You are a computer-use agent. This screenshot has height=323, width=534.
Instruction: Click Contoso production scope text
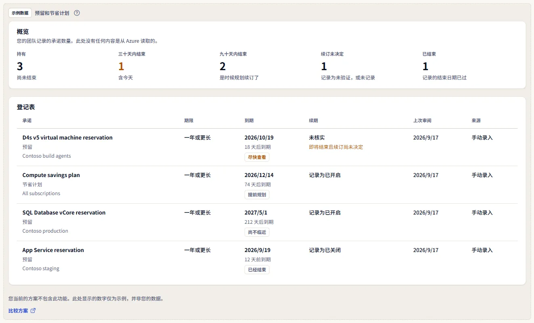click(x=45, y=231)
